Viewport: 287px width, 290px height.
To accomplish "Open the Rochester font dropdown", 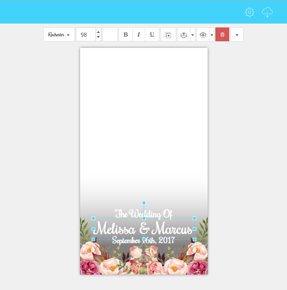I will point(59,35).
